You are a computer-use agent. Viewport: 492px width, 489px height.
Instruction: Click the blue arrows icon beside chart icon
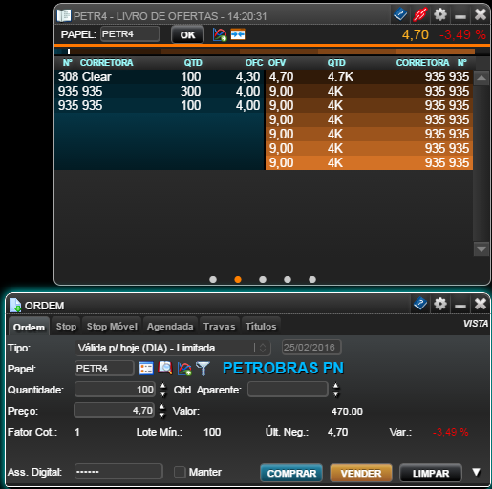point(238,34)
